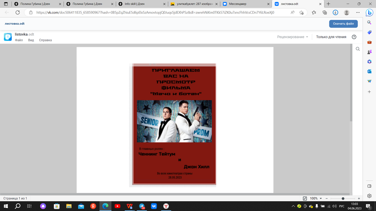Image resolution: width=376 pixels, height=211 pixels.
Task: Click the zoom in plus button
Action: pyautogui.click(x=359, y=198)
